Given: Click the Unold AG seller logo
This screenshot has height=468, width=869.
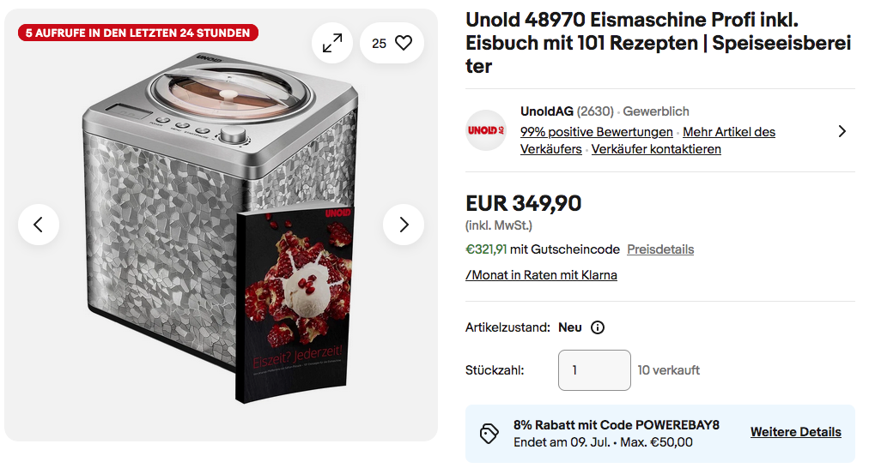Looking at the screenshot, I should tap(486, 130).
